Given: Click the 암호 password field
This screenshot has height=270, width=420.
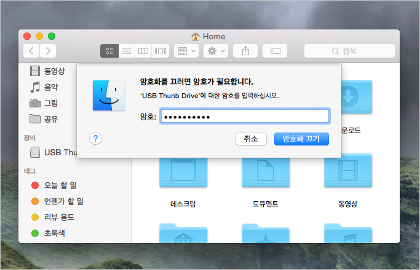Looking at the screenshot, I should click(245, 116).
